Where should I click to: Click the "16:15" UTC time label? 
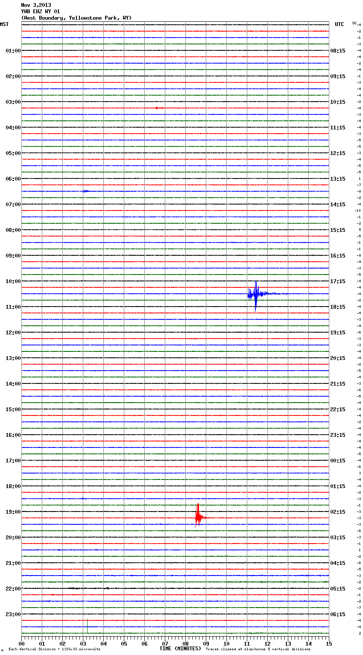(338, 256)
